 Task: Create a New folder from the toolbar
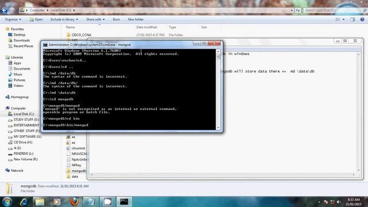coord(136,20)
